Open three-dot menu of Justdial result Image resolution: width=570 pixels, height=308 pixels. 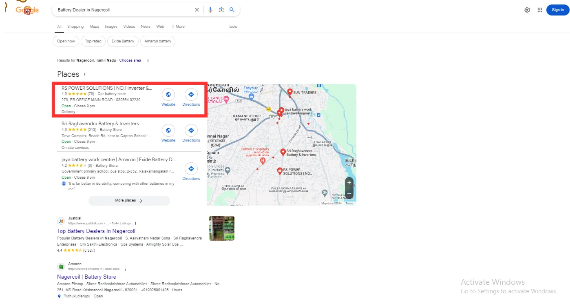click(135, 224)
